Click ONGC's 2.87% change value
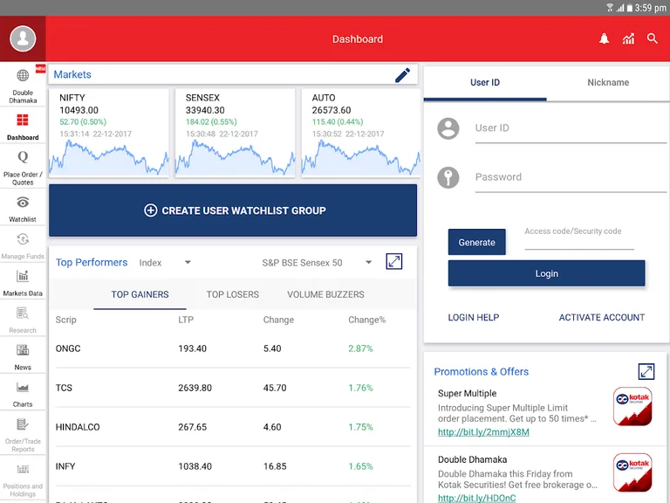This screenshot has height=503, width=670. 360,348
